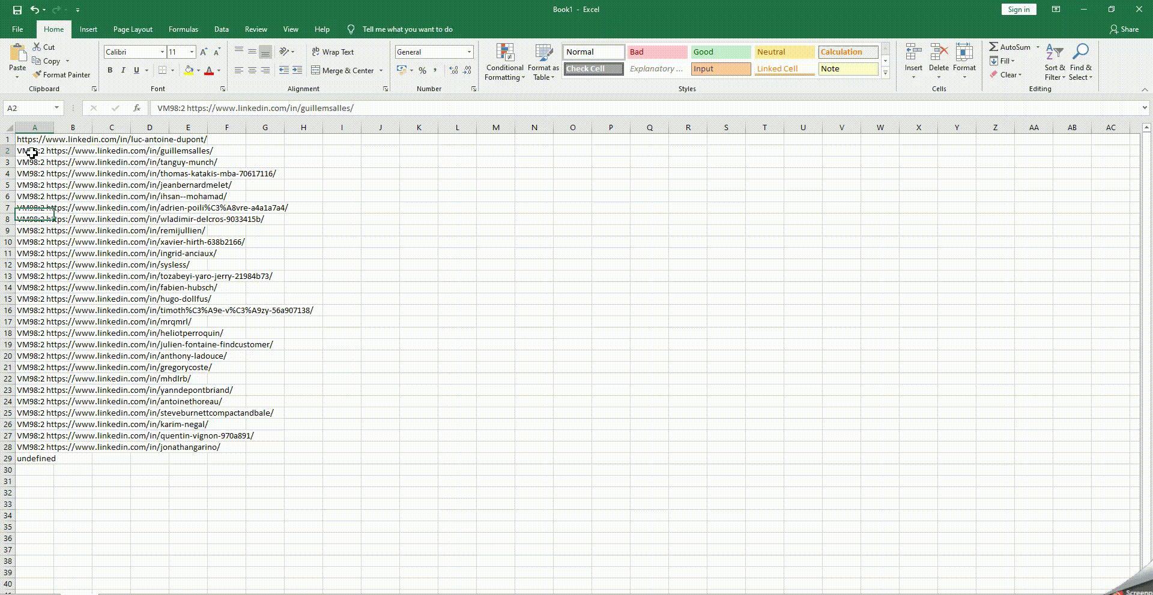Click the yellow Fill Color bucket
Viewport: 1153px width, 595px height.
click(189, 70)
